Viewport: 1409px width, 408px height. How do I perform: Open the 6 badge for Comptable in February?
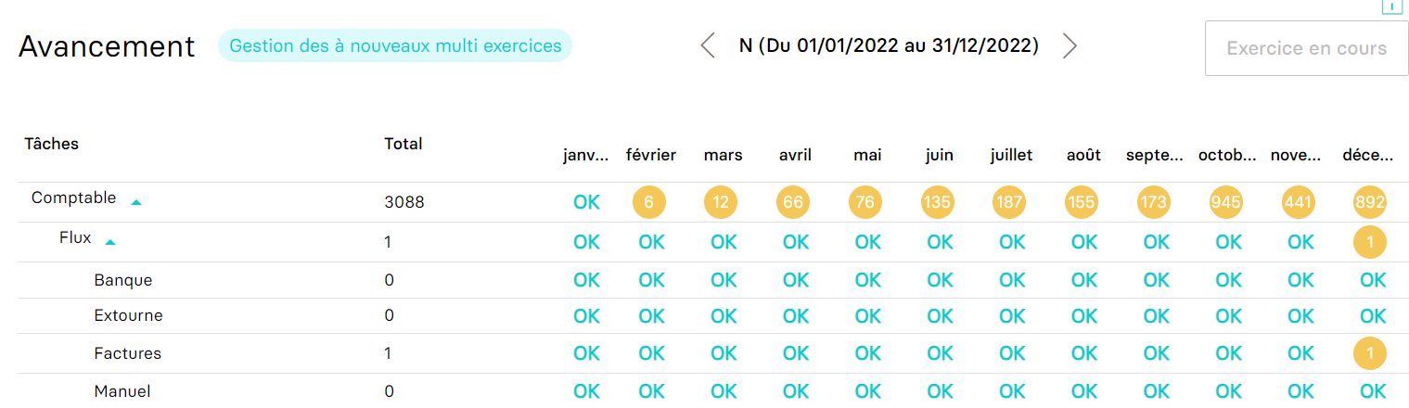[649, 202]
